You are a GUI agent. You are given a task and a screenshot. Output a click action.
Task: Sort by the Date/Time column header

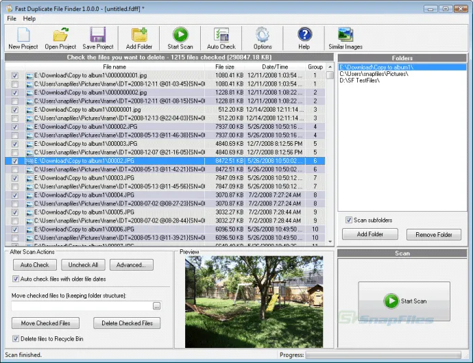275,67
